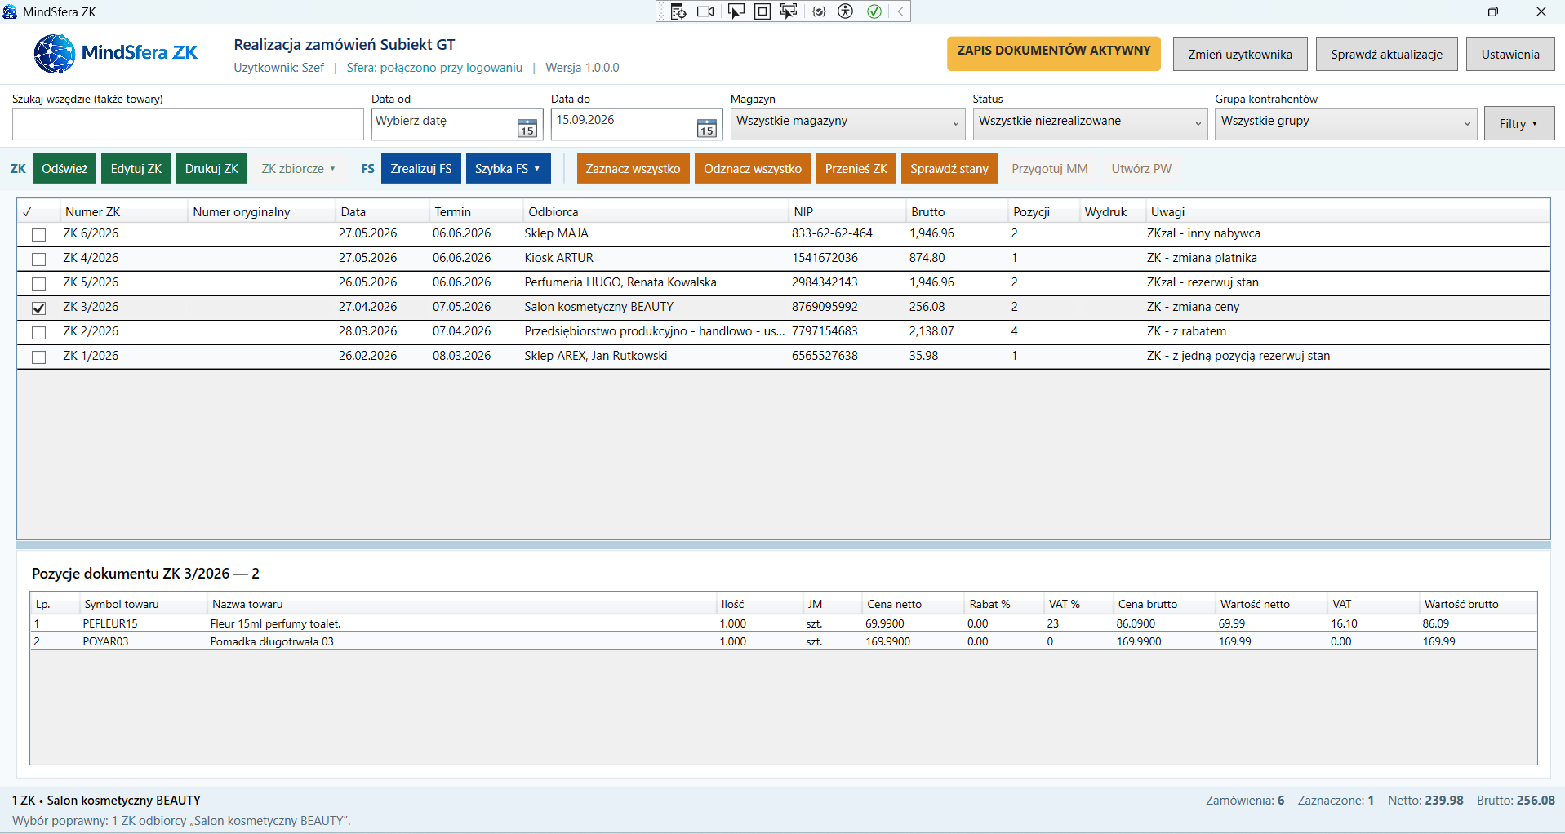The width and height of the screenshot is (1565, 834).
Task: Open the Status filter dropdown
Action: [x=1090, y=124]
